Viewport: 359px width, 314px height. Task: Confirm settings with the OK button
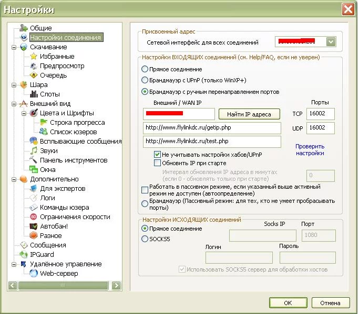[x=288, y=303]
